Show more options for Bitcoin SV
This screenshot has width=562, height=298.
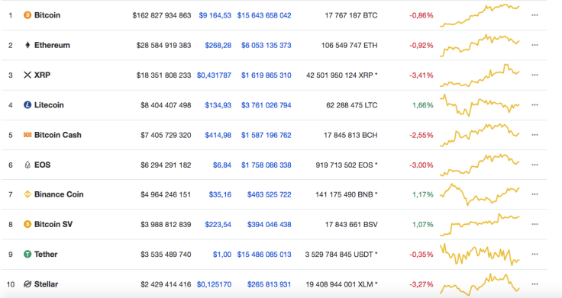point(535,224)
